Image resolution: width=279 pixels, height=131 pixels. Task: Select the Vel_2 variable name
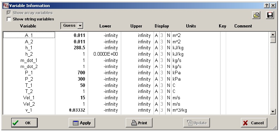[x=29, y=104]
